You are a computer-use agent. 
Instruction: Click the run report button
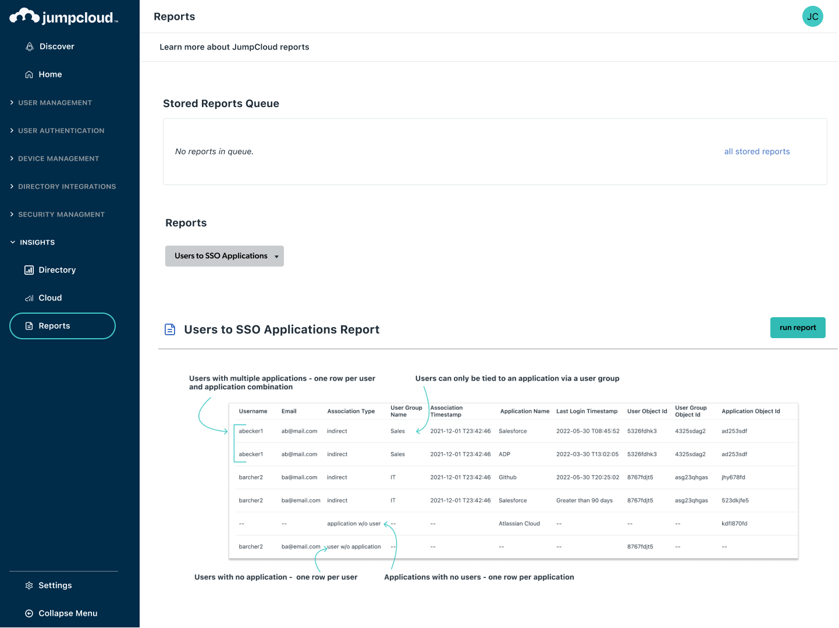click(798, 328)
